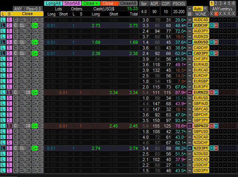Click the tilde chart icon beside EURNZD
The image size is (238, 177).
click(190, 92)
